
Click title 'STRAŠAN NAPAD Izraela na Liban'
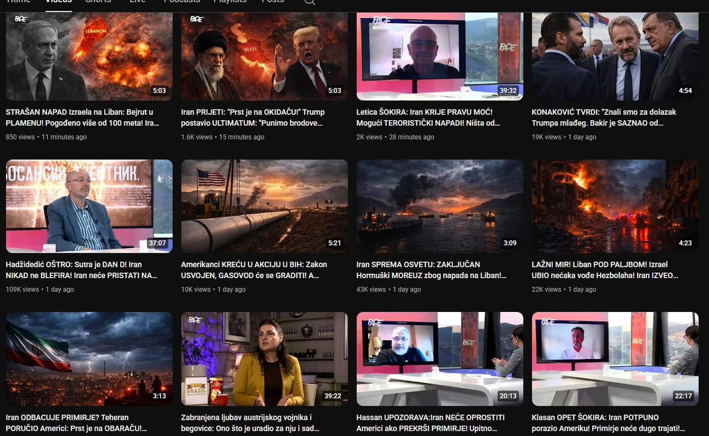pos(81,117)
